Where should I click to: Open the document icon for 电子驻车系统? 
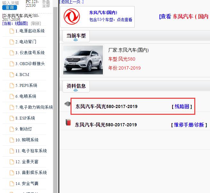[12, 151]
